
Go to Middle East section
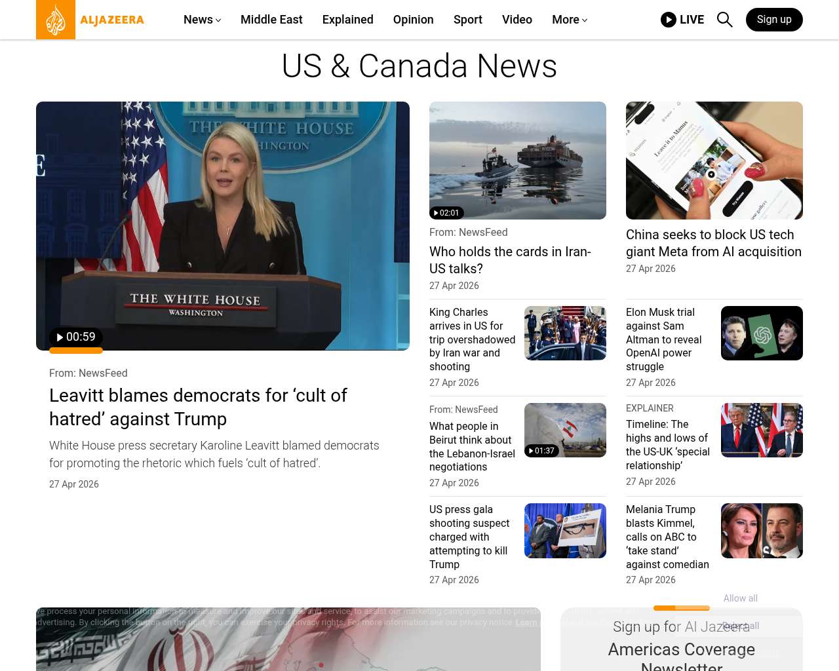271,20
